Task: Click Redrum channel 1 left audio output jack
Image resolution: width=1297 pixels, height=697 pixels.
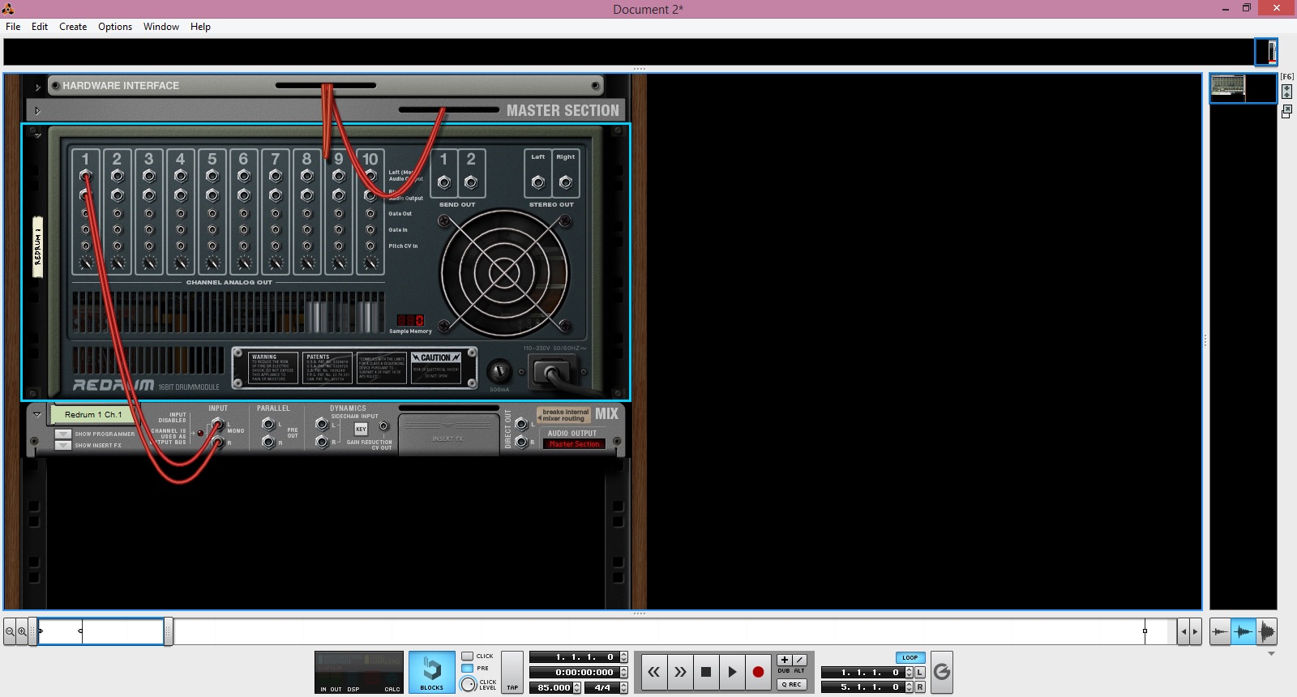Action: pyautogui.click(x=85, y=176)
